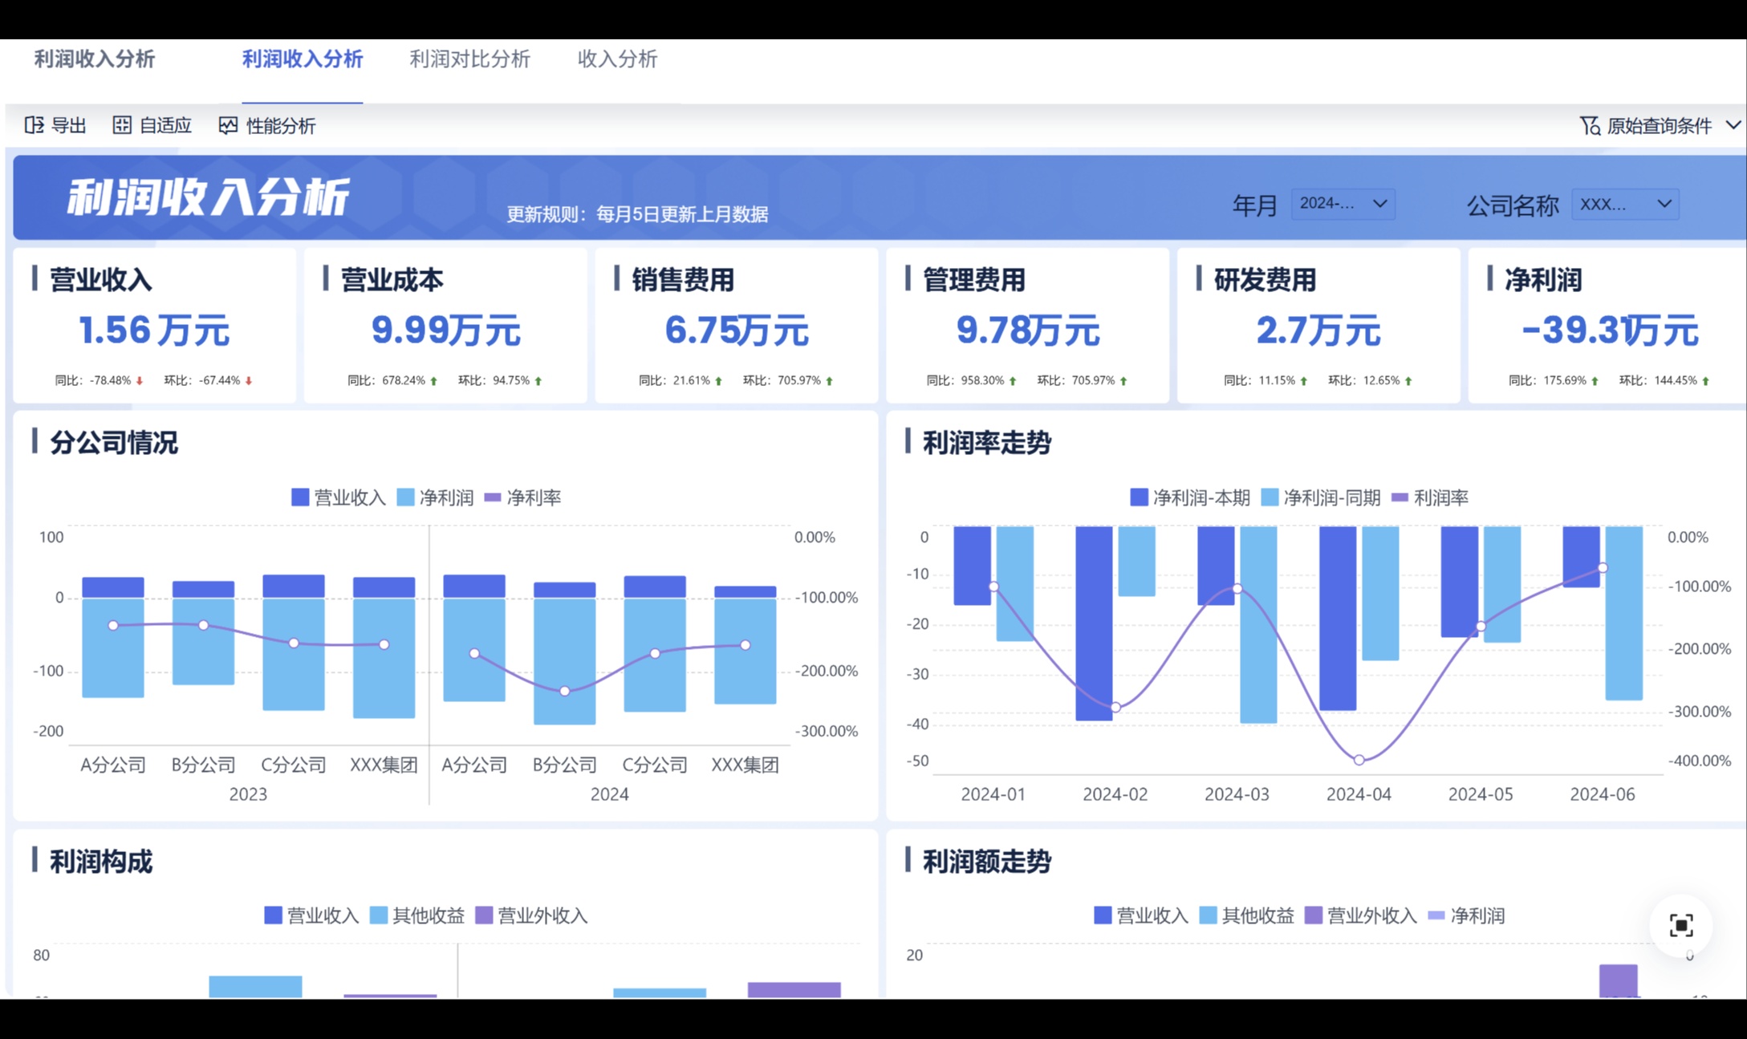Toggle 营业收入 legend in 利润构成 chart
The image size is (1747, 1039).
coord(311,915)
